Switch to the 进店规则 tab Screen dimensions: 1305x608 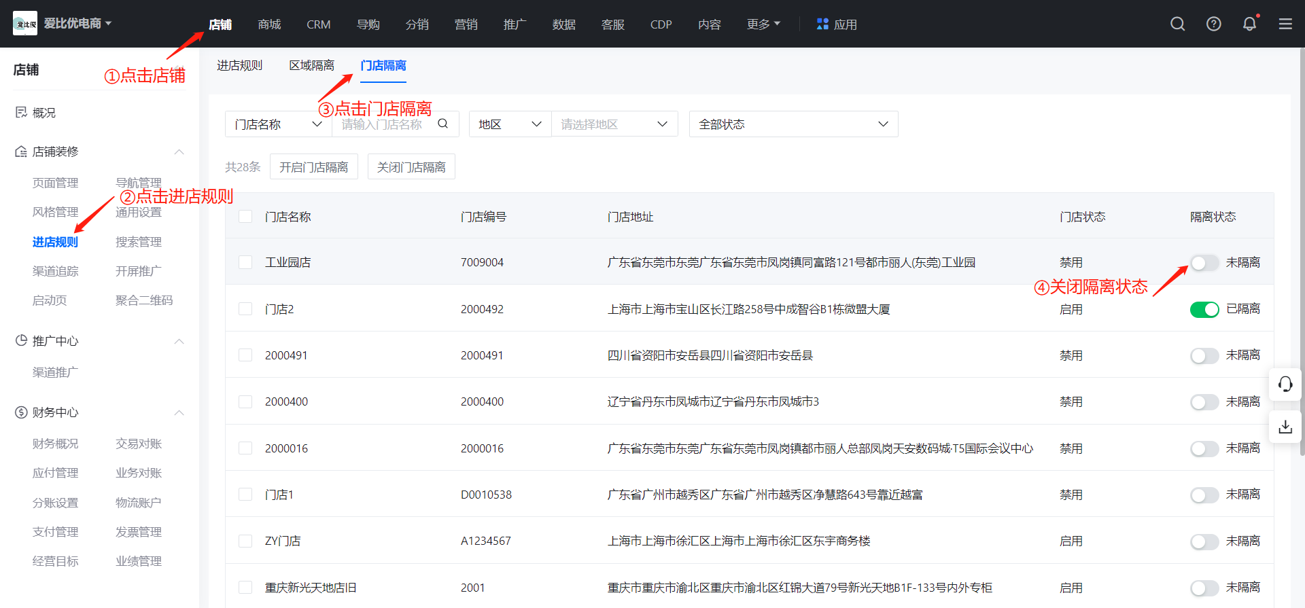239,65
